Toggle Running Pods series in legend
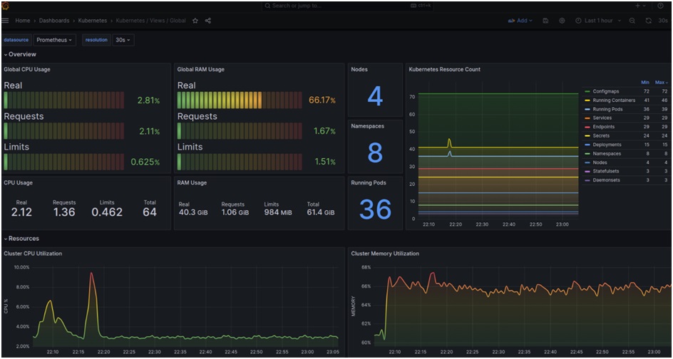673x359 pixels. [x=607, y=109]
